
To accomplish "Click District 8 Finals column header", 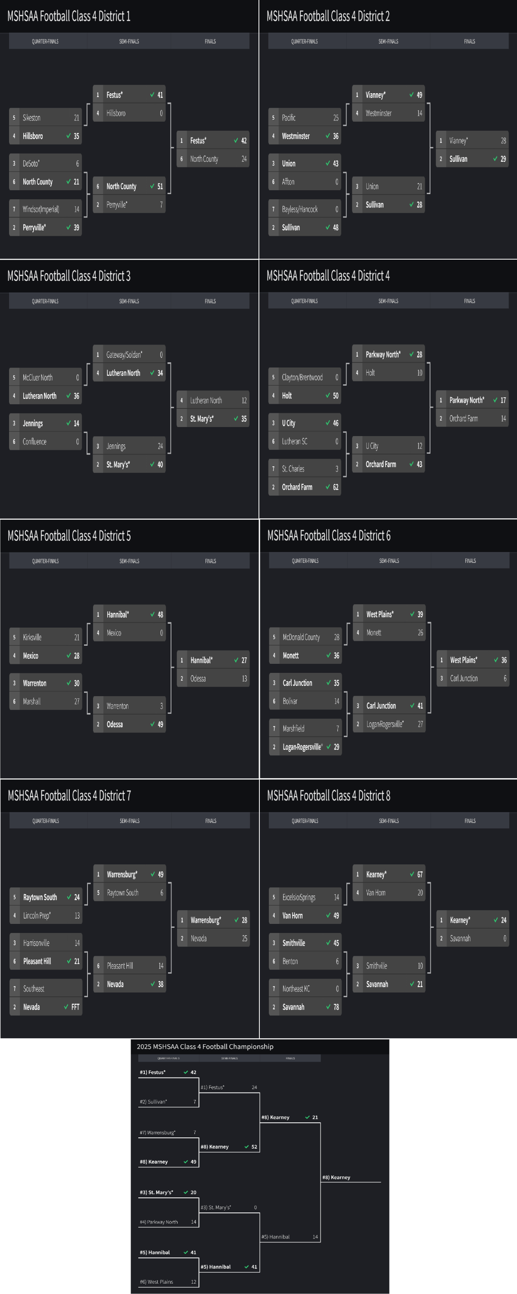I will (x=470, y=820).
